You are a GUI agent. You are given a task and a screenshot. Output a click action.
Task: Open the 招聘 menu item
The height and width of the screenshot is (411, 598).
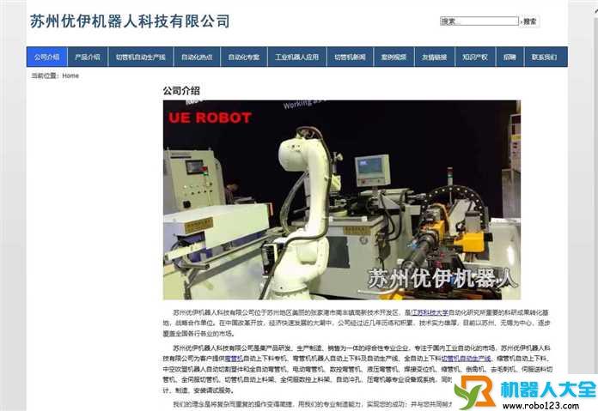[510, 57]
